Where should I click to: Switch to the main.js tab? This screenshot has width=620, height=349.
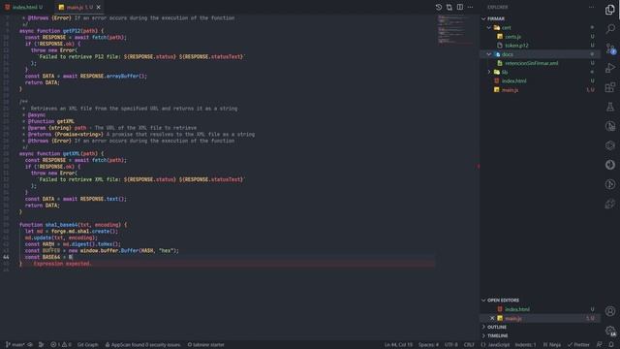coord(79,7)
